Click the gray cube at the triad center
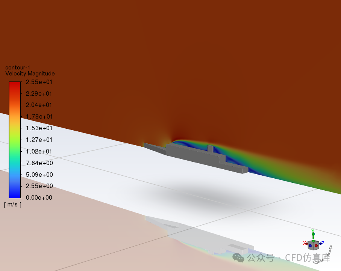This screenshot has width=341, height=271. tap(313, 245)
